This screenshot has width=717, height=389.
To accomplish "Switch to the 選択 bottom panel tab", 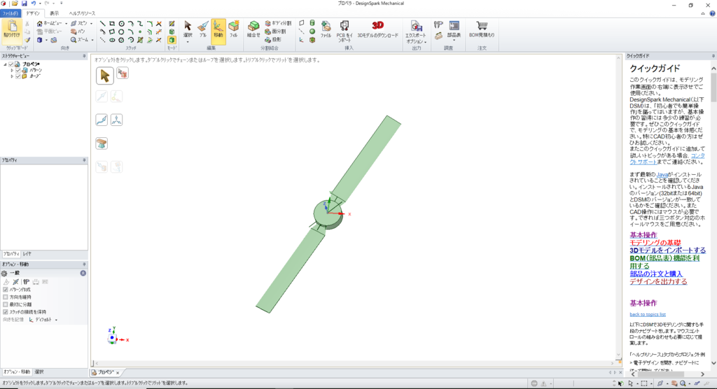I will coord(39,372).
